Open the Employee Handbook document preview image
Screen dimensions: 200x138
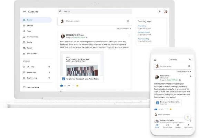click(x=82, y=64)
